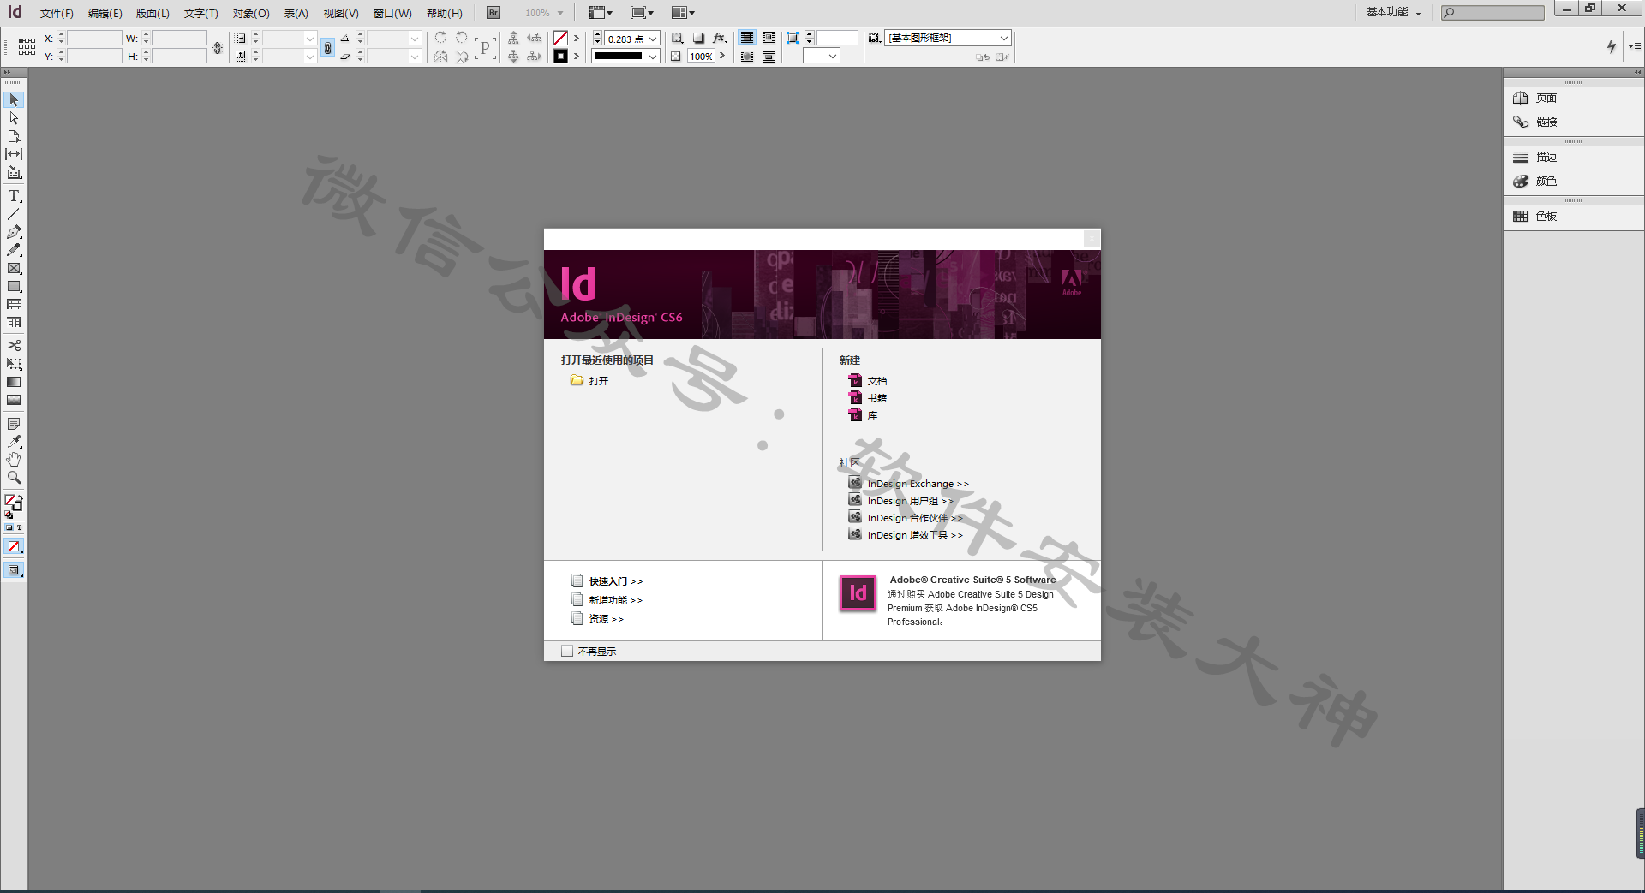This screenshot has height=893, width=1645.
Task: Expand the fill color arrow in control bar
Action: point(577,39)
